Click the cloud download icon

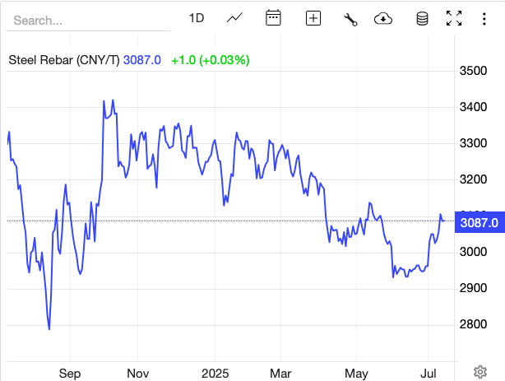pos(382,18)
